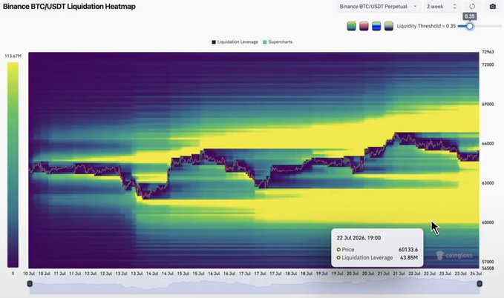Screen dimensions: 504x298
Task: Click the 113.67M scale maximum label
Action: pyautogui.click(x=13, y=56)
